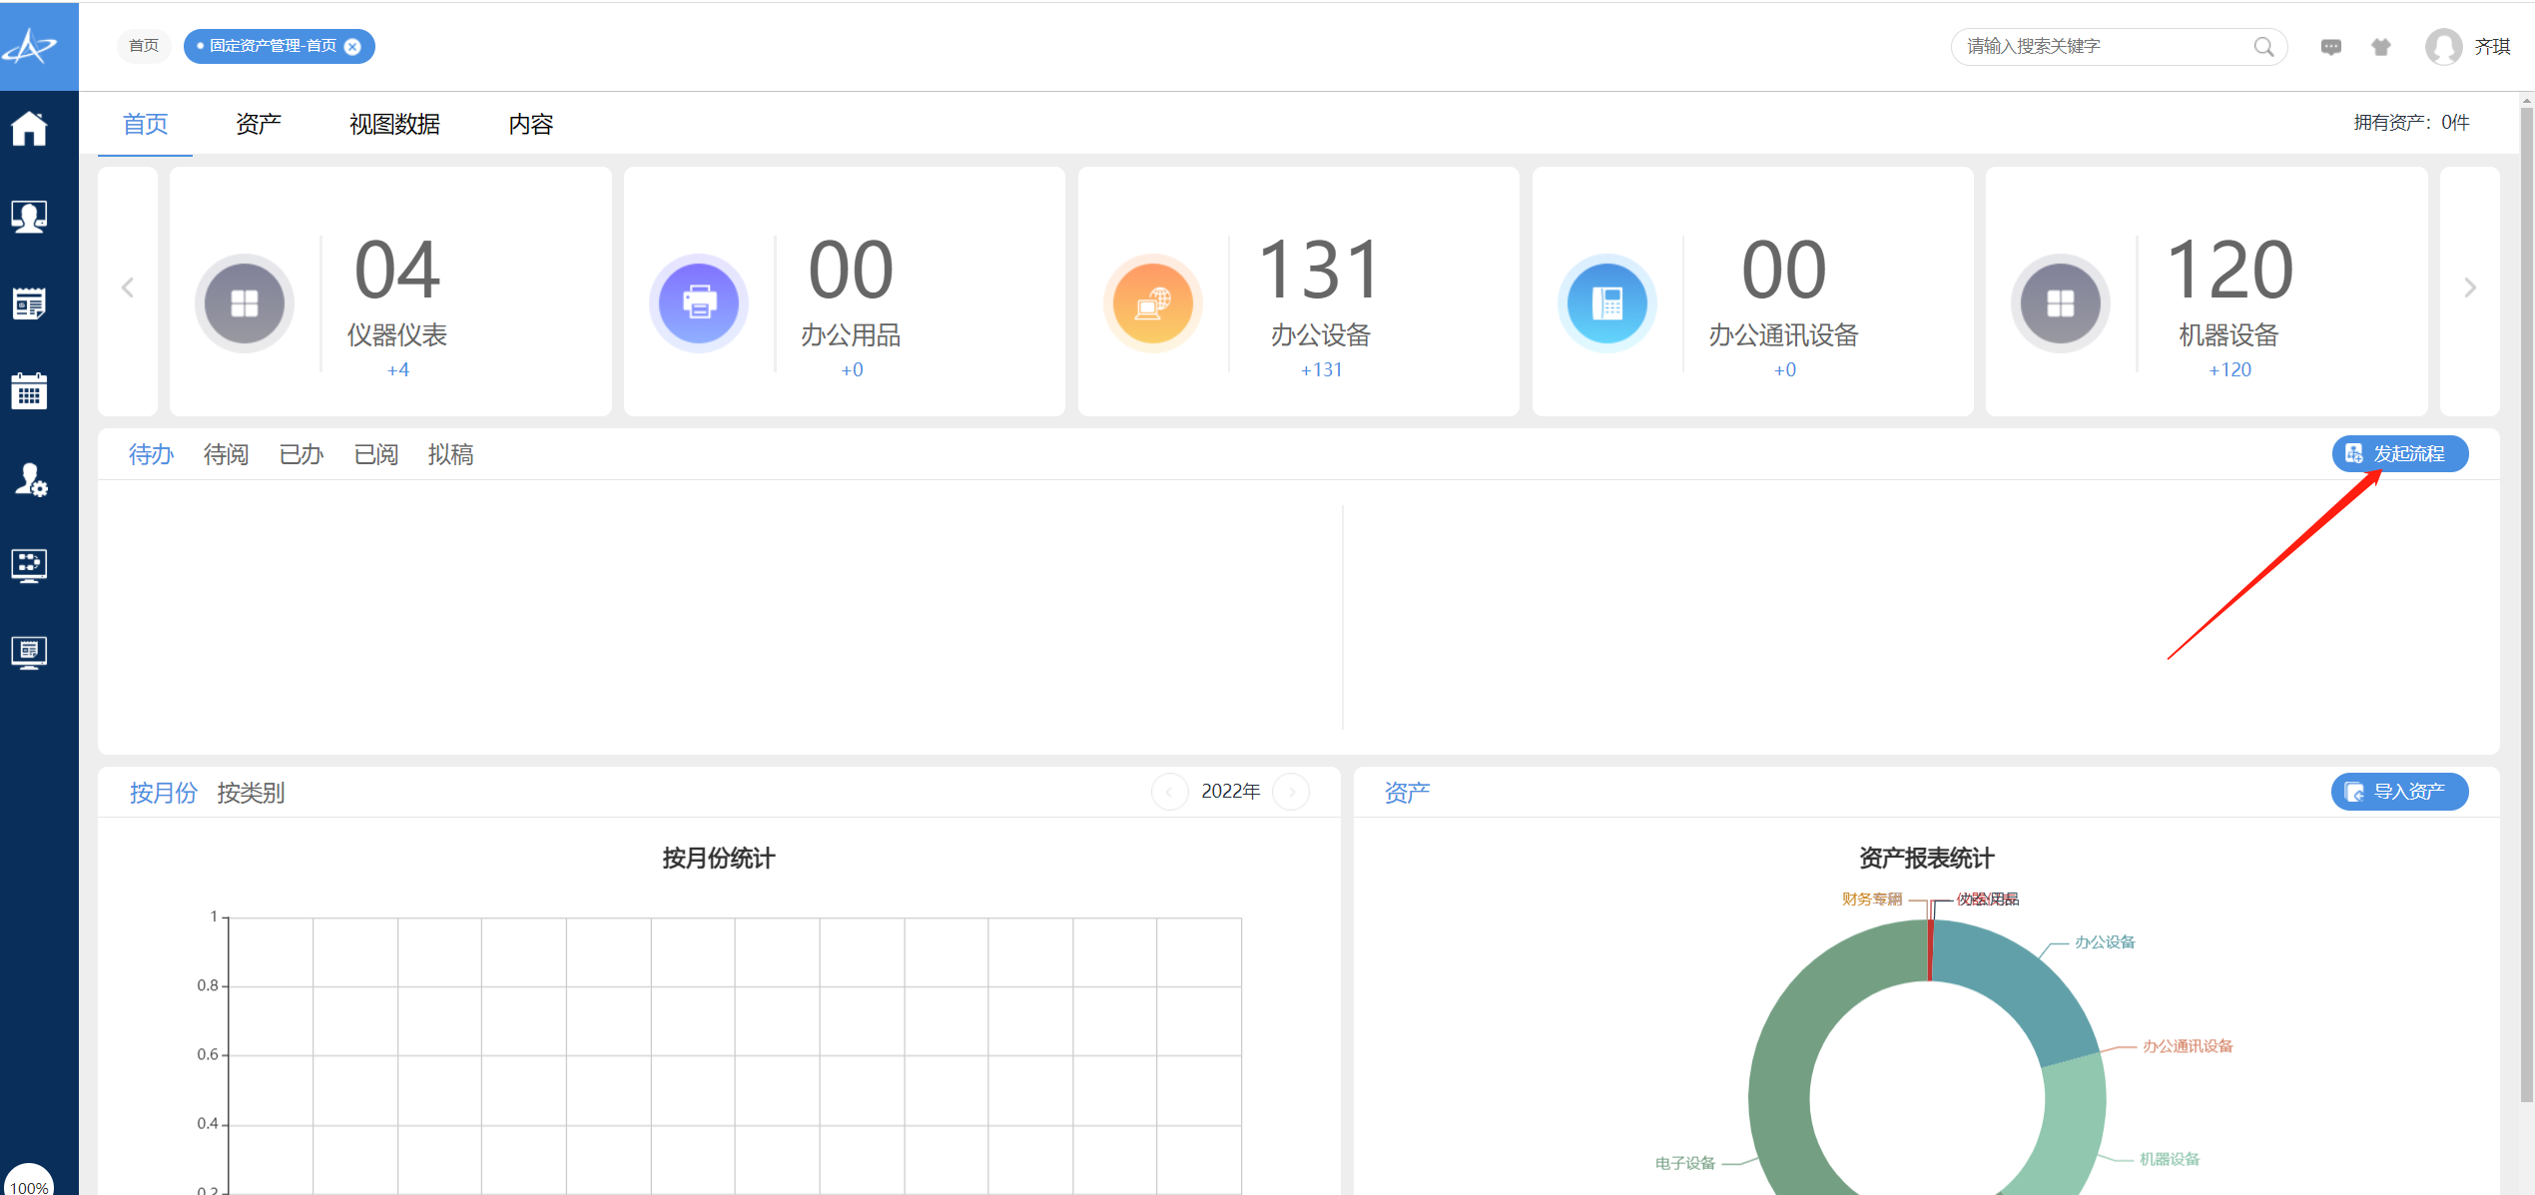Open the 内容 tab
This screenshot has width=2535, height=1195.
[531, 124]
